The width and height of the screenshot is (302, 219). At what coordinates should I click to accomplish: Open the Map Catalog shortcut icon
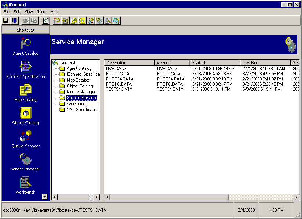pyautogui.click(x=26, y=90)
